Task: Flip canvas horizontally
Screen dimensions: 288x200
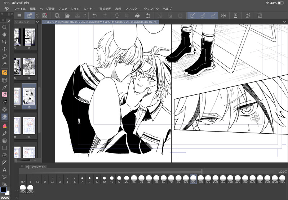Action: pyautogui.click(x=223, y=16)
